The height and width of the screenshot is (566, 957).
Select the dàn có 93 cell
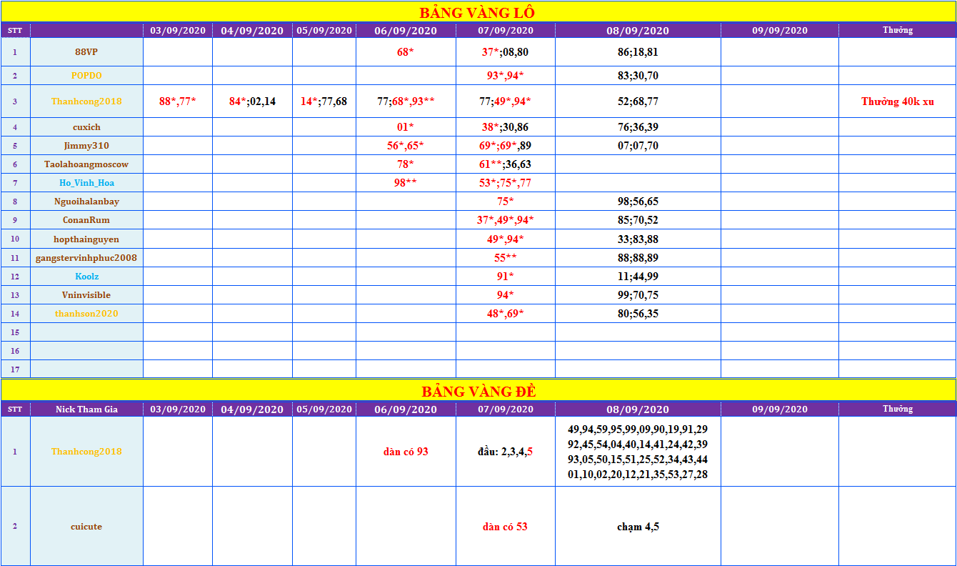406,452
